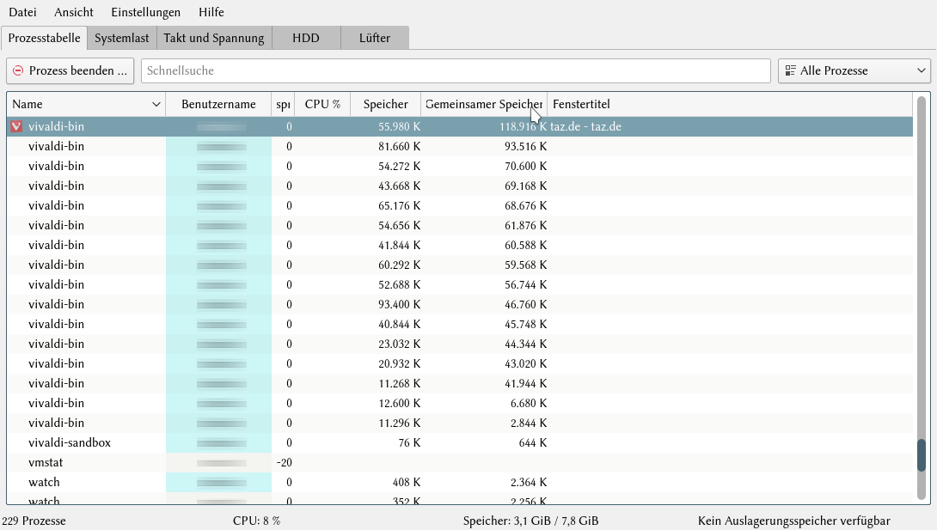Click the 6.680 K shared memory value
This screenshot has height=530, width=937.
click(529, 403)
